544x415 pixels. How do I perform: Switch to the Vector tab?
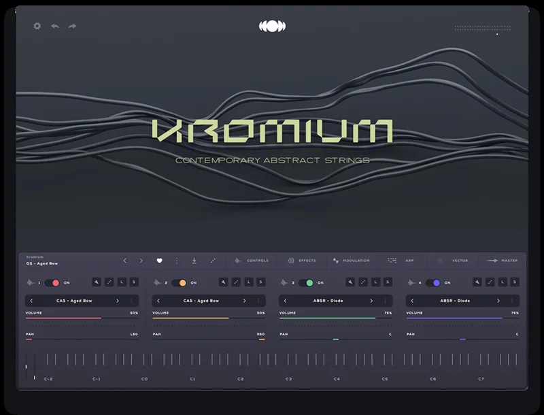(453, 261)
